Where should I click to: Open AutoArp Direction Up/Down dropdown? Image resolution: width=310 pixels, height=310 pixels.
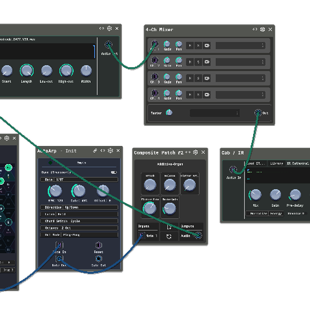pyautogui.click(x=79, y=208)
